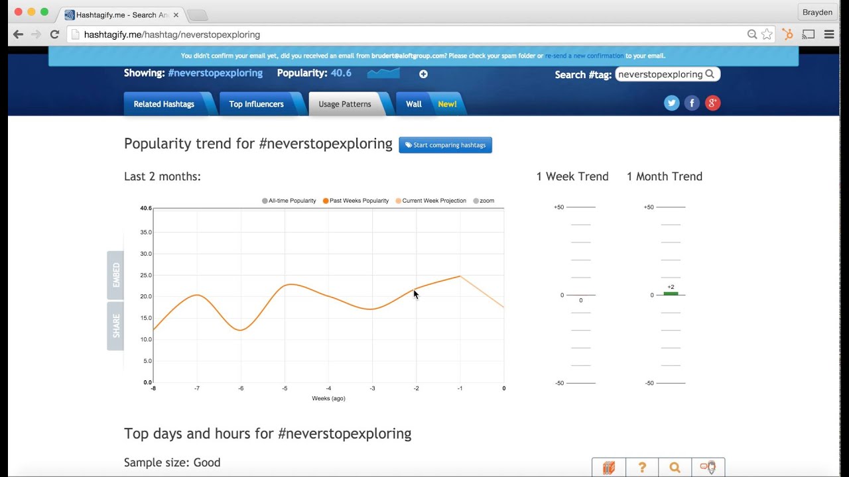Click the question mark help icon

coord(642,467)
